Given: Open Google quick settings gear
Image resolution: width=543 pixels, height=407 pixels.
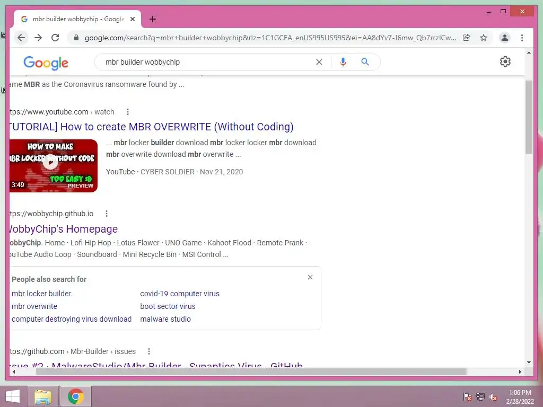Looking at the screenshot, I should pyautogui.click(x=505, y=61).
